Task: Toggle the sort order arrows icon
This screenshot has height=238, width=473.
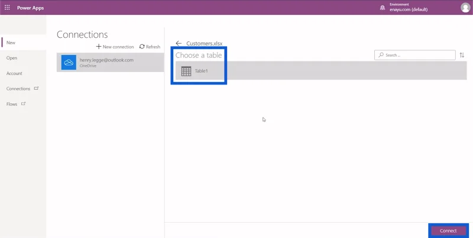Action: click(462, 55)
